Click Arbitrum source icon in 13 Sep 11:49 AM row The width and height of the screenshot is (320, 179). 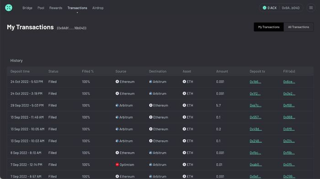[117, 117]
